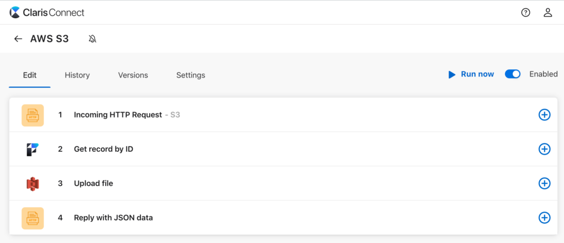Go to the Settings tab
The image size is (564, 243).
click(x=191, y=75)
